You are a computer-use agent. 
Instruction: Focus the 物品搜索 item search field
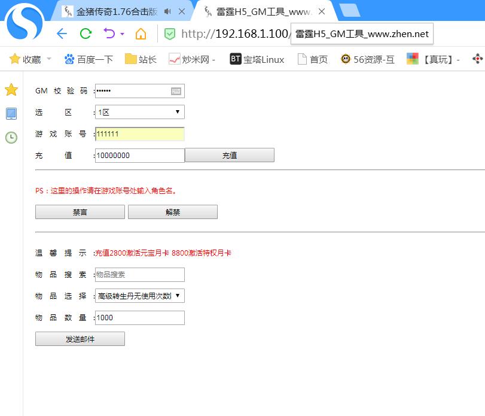pos(139,275)
